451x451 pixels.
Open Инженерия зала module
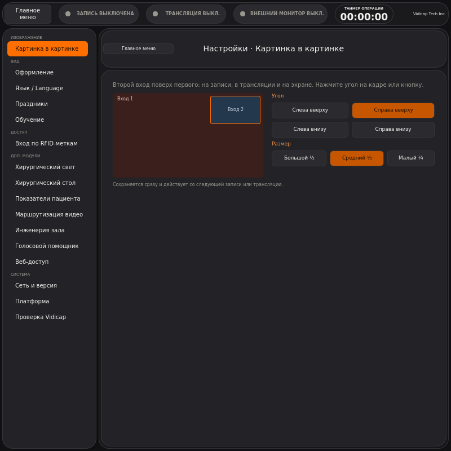click(x=48, y=231)
